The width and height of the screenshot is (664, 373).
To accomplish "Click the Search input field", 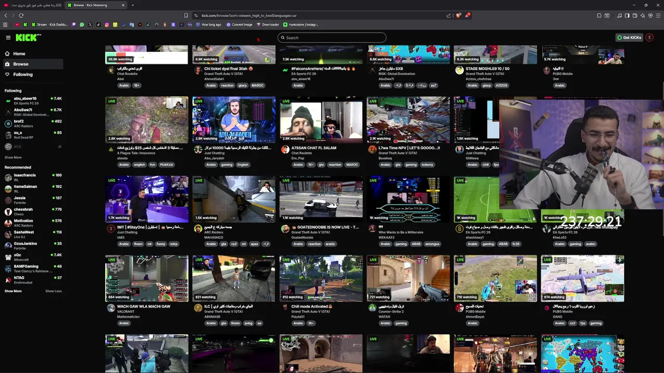I will click(x=332, y=37).
